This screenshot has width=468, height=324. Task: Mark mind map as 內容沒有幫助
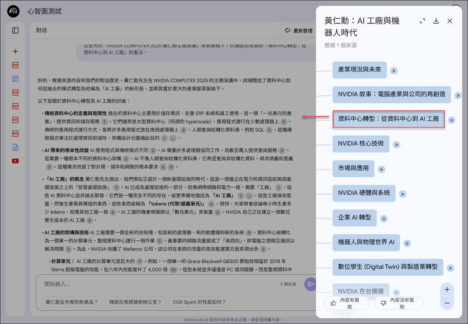(399, 303)
